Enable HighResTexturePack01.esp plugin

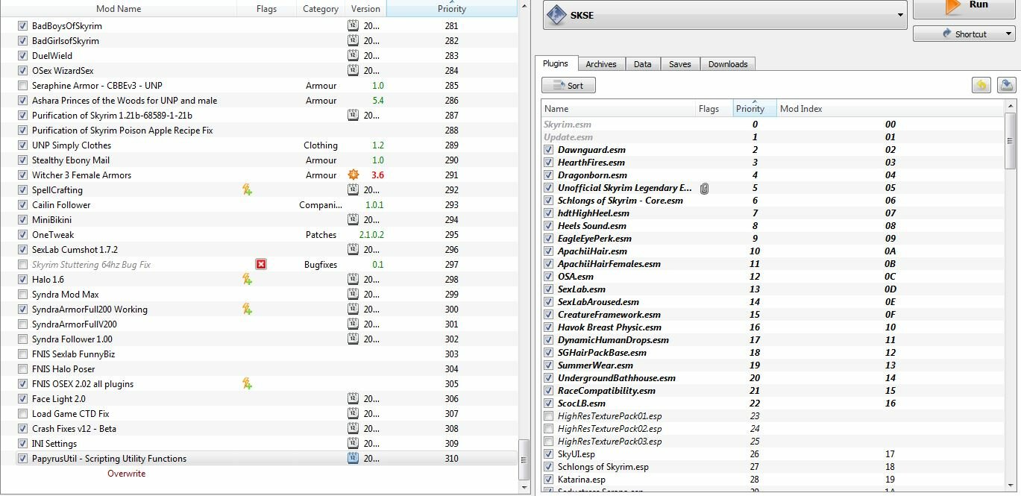[549, 416]
